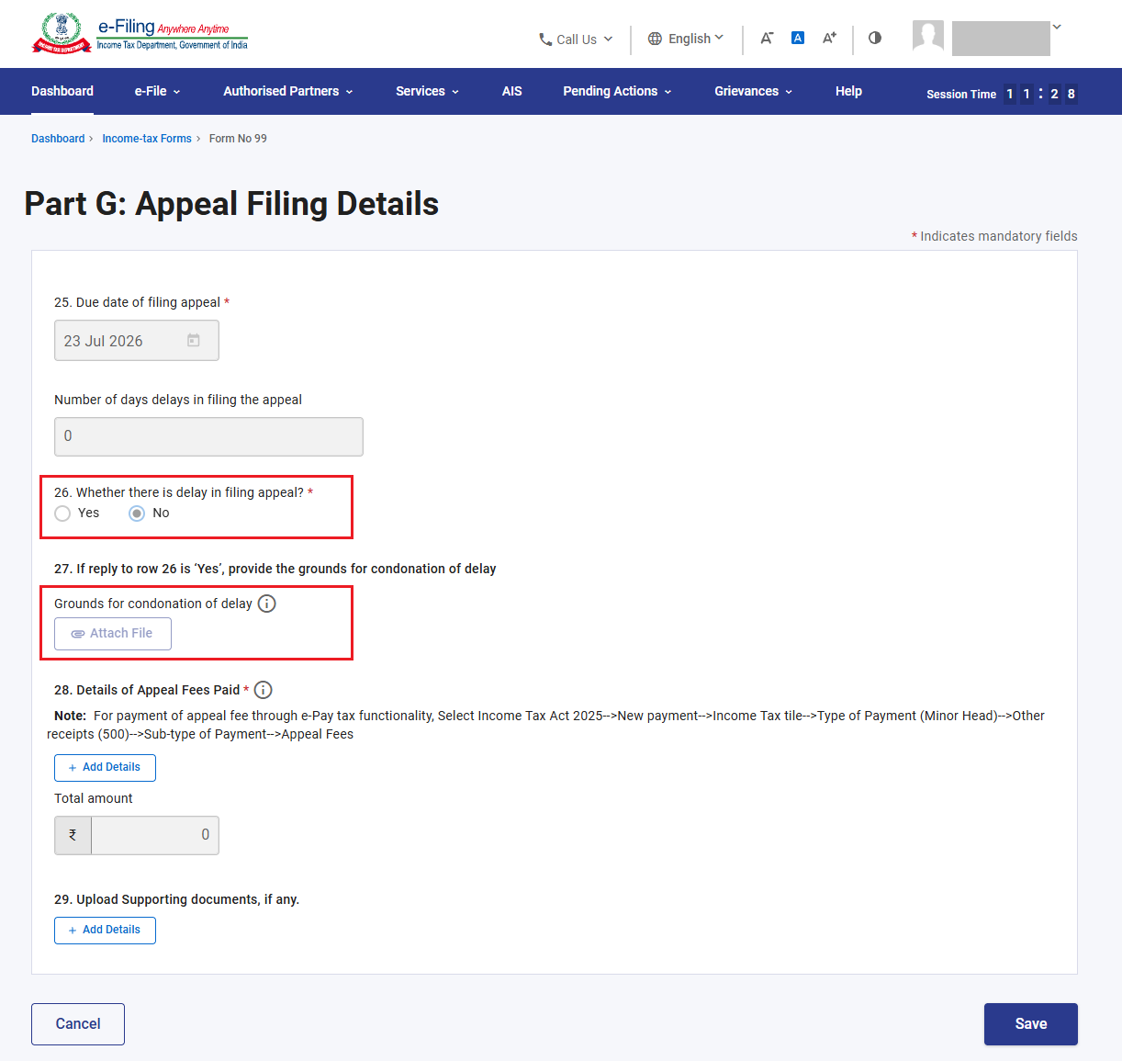Select Yes for delay in filing appeal

62,514
